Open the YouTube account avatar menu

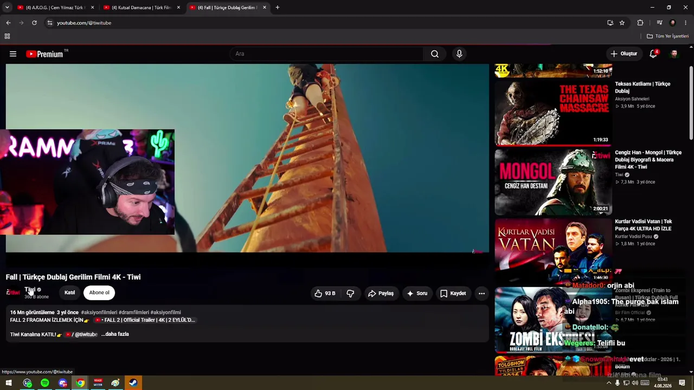coord(674,54)
